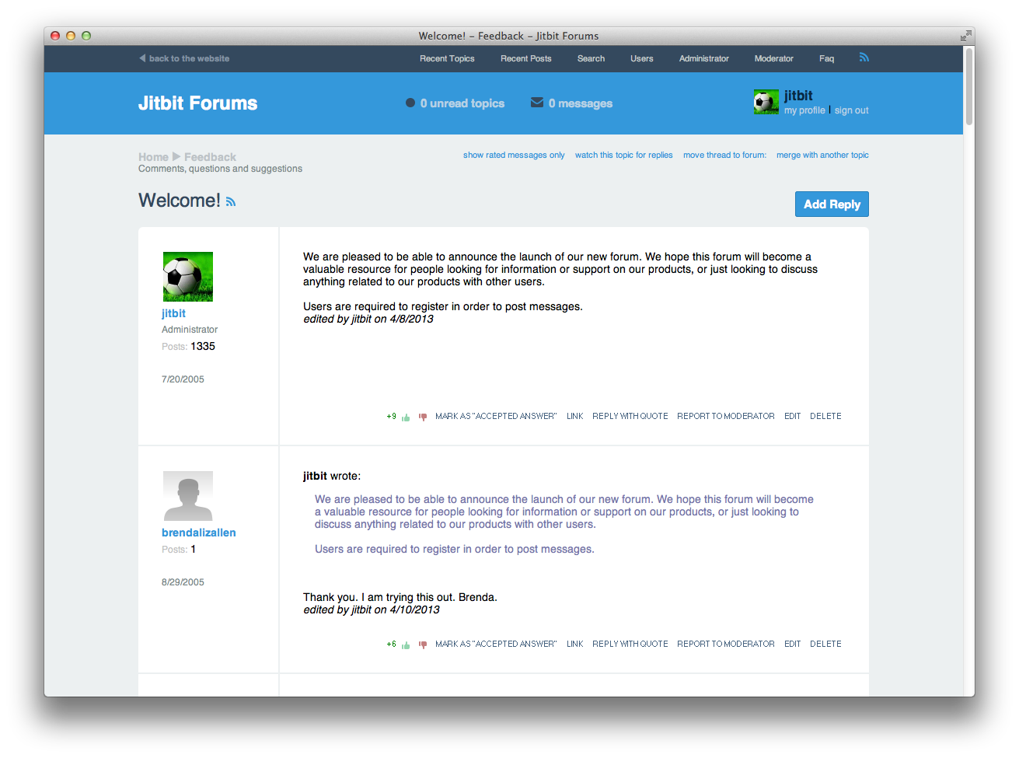Click the 'Welcome!' topic heading
Viewport: 1019px width, 758px height.
[x=180, y=201]
